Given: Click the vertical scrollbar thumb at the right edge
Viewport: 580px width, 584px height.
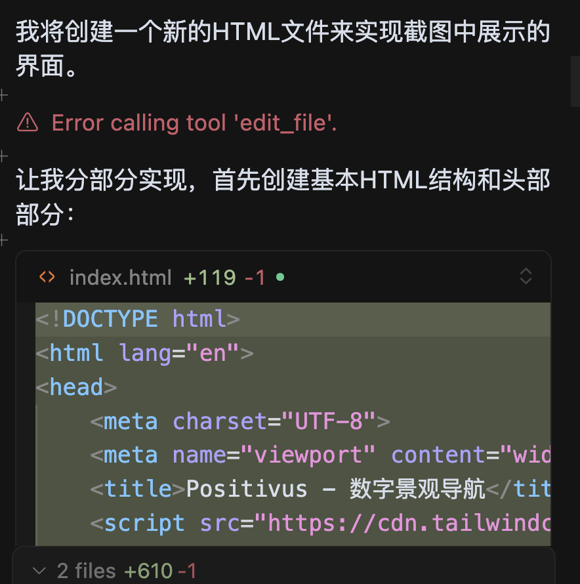Looking at the screenshot, I should [x=575, y=81].
